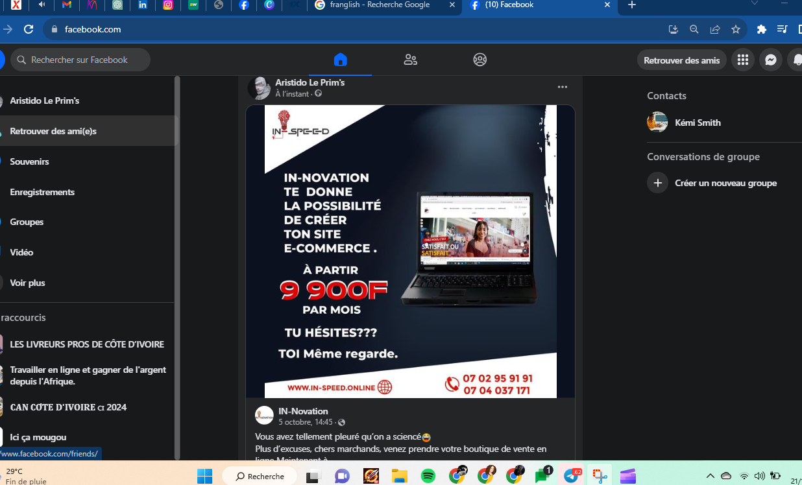
Task: Expand the sidebar with Voir plus
Action: click(27, 283)
